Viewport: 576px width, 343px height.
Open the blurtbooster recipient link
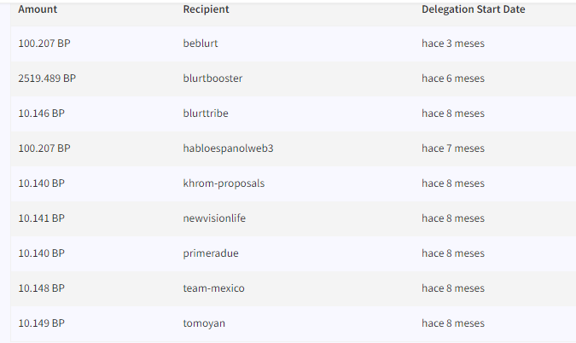tap(212, 78)
